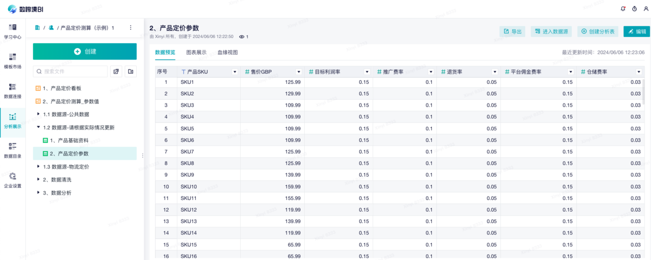Click the clock icon in top bar
This screenshot has width=651, height=260.
635,9
